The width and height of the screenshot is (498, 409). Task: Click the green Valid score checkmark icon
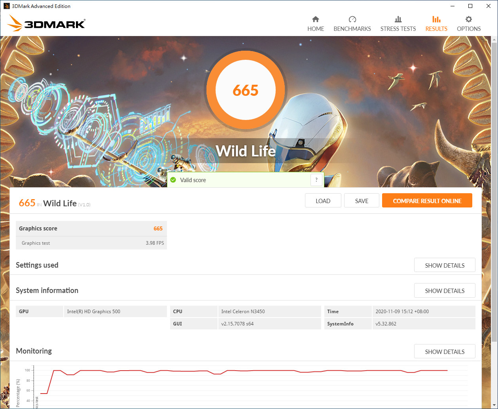173,180
